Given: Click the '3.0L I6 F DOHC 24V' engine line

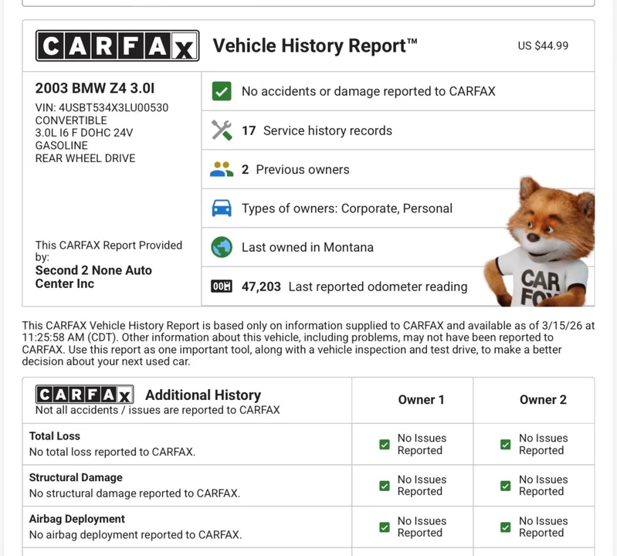Looking at the screenshot, I should [84, 133].
